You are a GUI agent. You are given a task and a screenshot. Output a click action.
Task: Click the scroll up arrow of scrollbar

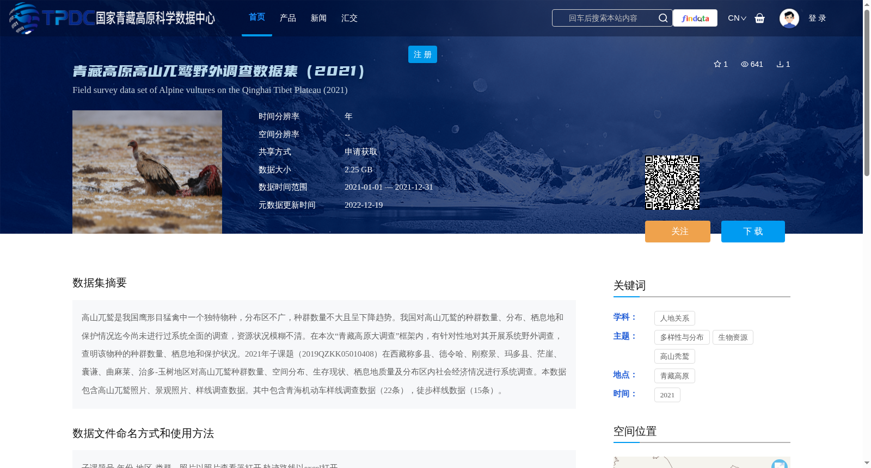867,4
